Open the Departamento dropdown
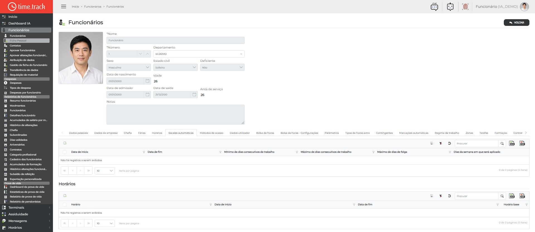Viewport: 535px width, 232px height. (x=199, y=54)
